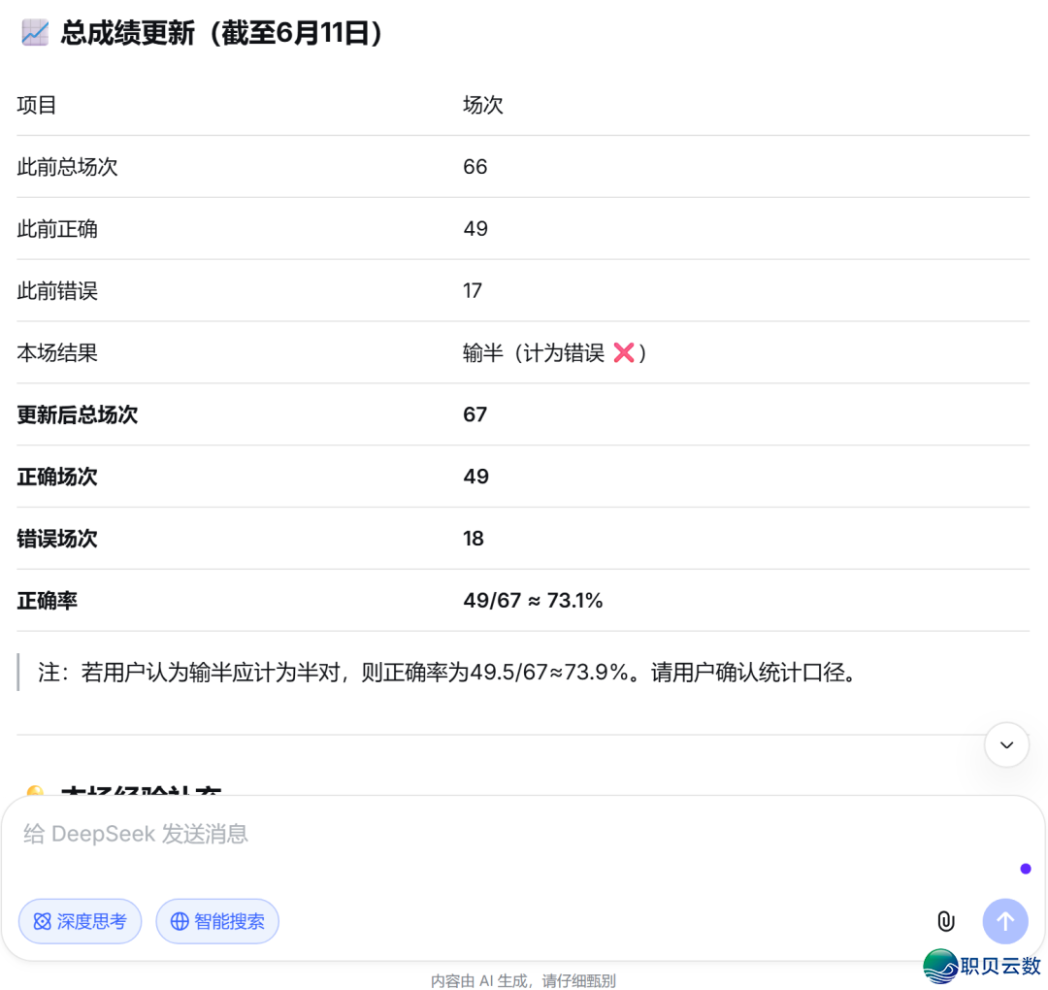Click the 场次 column header
Screen dimensions: 1048x990
[x=482, y=105]
